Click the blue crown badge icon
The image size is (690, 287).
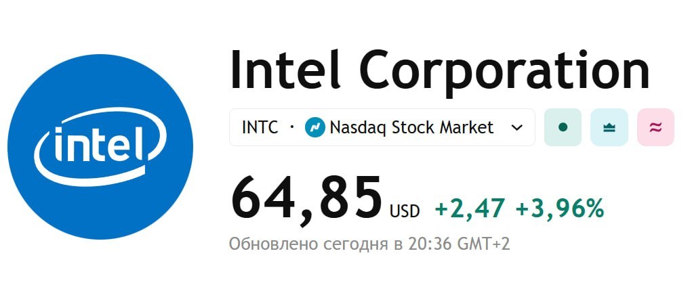pos(609,127)
